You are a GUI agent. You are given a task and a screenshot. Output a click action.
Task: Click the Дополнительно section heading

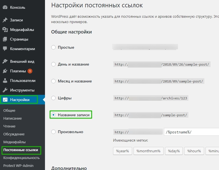click(x=69, y=168)
